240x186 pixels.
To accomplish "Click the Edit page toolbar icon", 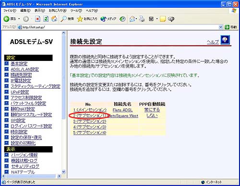I will (x=151, y=19).
